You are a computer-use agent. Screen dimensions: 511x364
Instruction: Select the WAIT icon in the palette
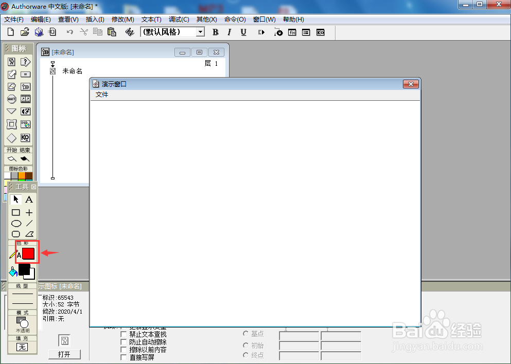[x=11, y=99]
